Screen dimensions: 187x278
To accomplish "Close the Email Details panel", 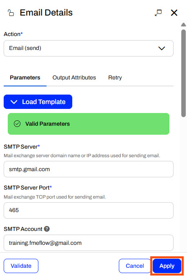I will (174, 13).
